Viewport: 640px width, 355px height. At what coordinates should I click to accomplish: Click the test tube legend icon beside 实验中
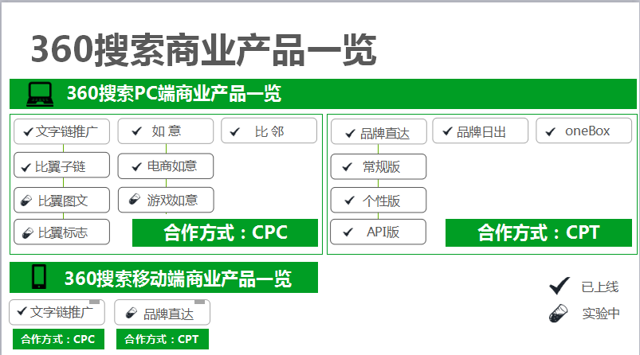[559, 313]
